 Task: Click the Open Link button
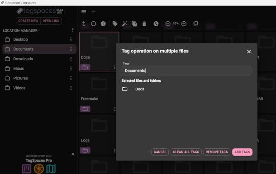[x=51, y=21]
